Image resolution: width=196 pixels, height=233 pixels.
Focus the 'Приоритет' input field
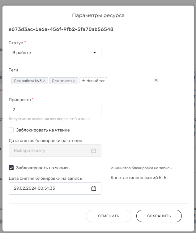click(x=55, y=110)
